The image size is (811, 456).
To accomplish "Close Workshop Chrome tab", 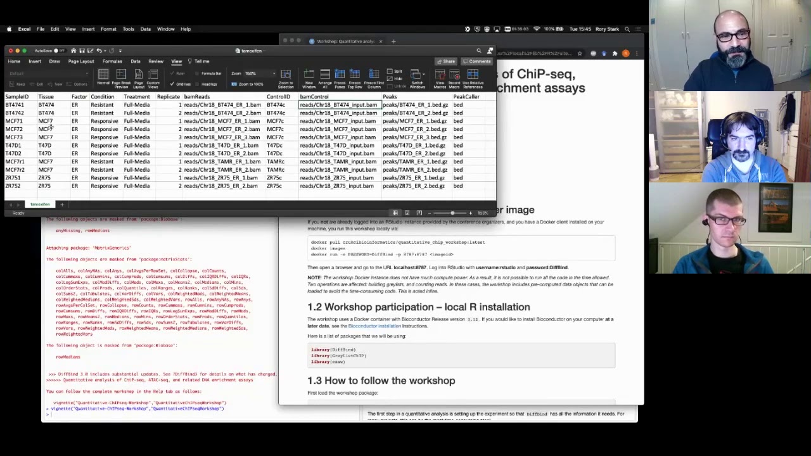I will pos(380,42).
